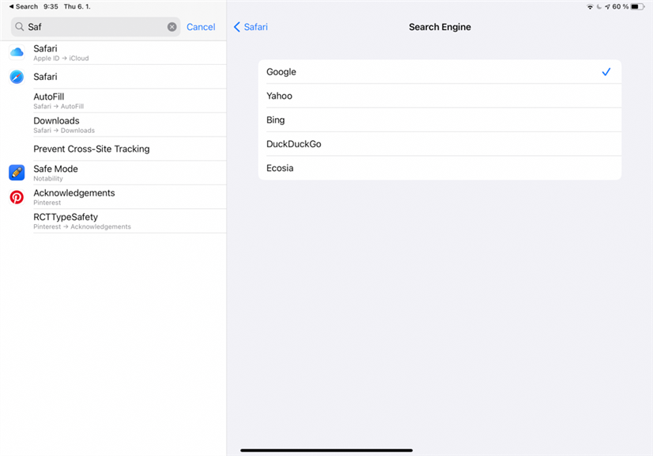The width and height of the screenshot is (653, 456).
Task: Tap the magnifying glass search icon
Action: click(x=20, y=27)
